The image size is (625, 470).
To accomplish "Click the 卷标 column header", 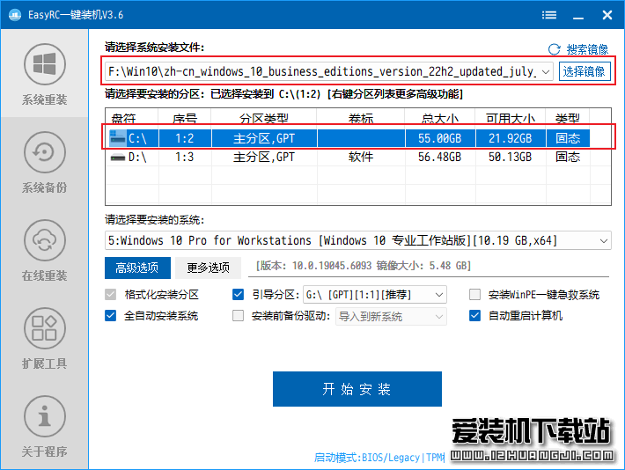I will point(361,119).
